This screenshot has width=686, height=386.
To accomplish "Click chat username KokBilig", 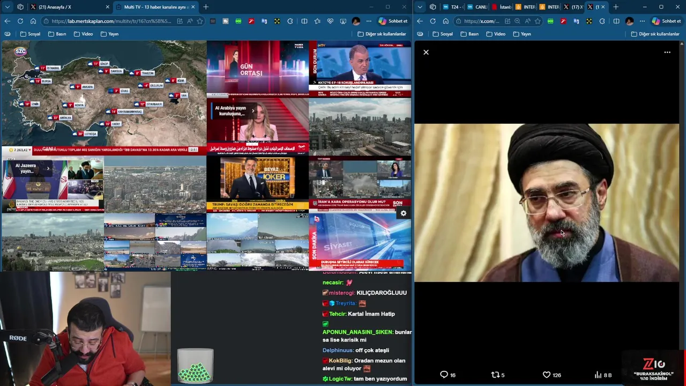I will pyautogui.click(x=340, y=361).
